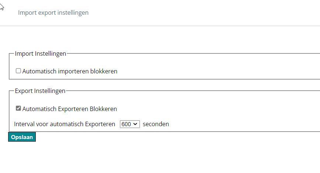Uncheck Automatisch Exporteren Blokkeren checkbox
This screenshot has width=320, height=173.
pyautogui.click(x=18, y=108)
